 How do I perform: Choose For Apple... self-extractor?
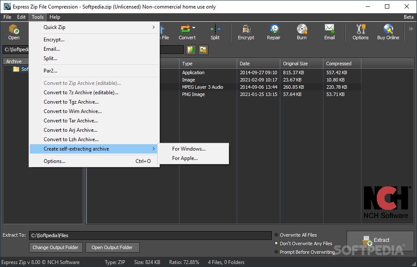(193, 158)
